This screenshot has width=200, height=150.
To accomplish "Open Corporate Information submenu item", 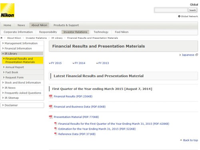I will pos(18,32).
